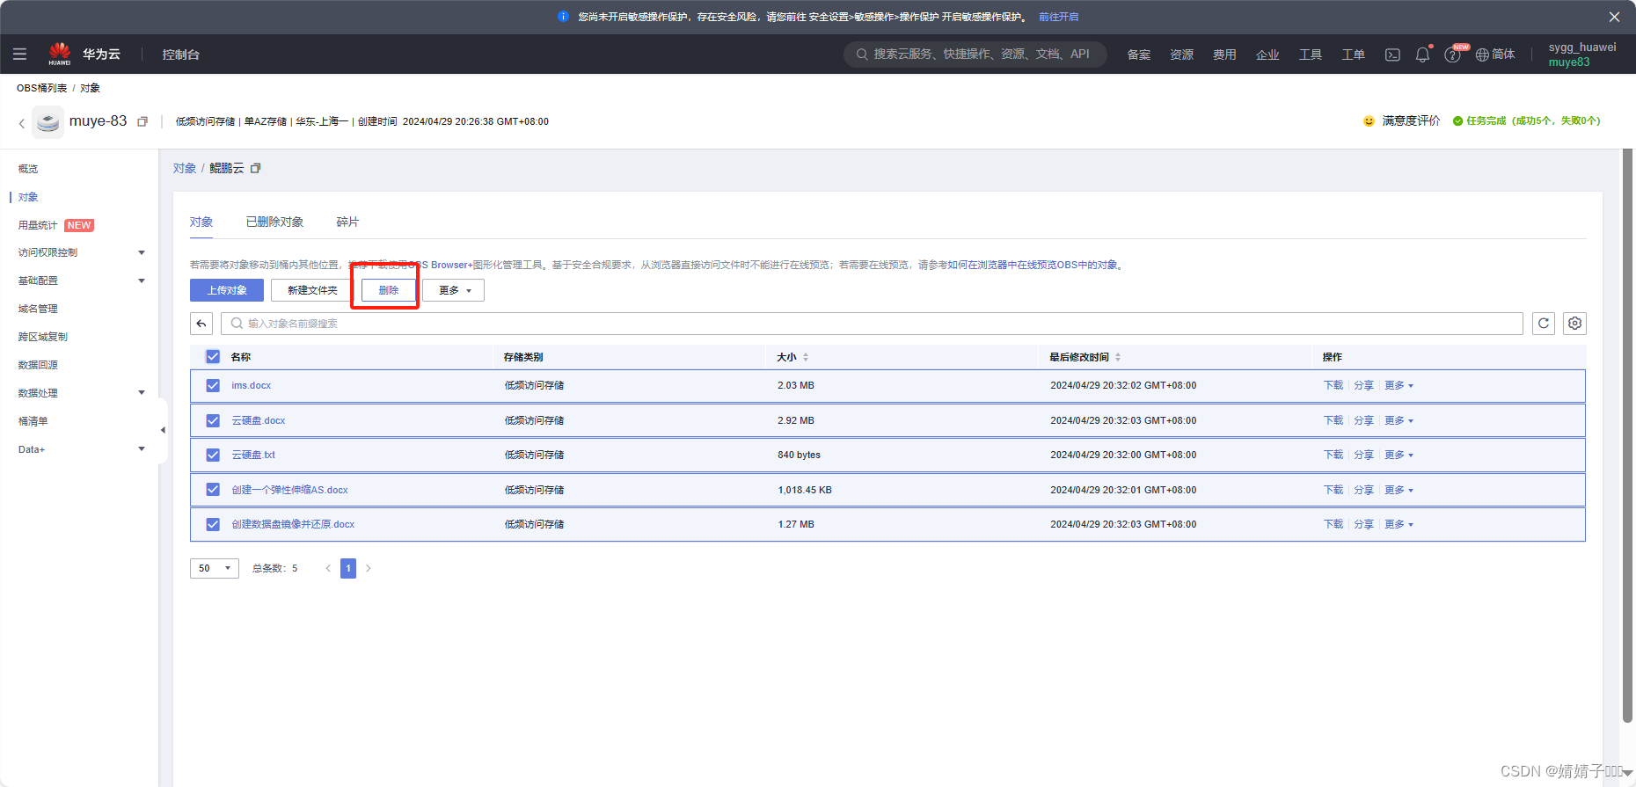This screenshot has height=787, width=1636.
Task: Open 概览 in the sidebar
Action: pos(28,169)
